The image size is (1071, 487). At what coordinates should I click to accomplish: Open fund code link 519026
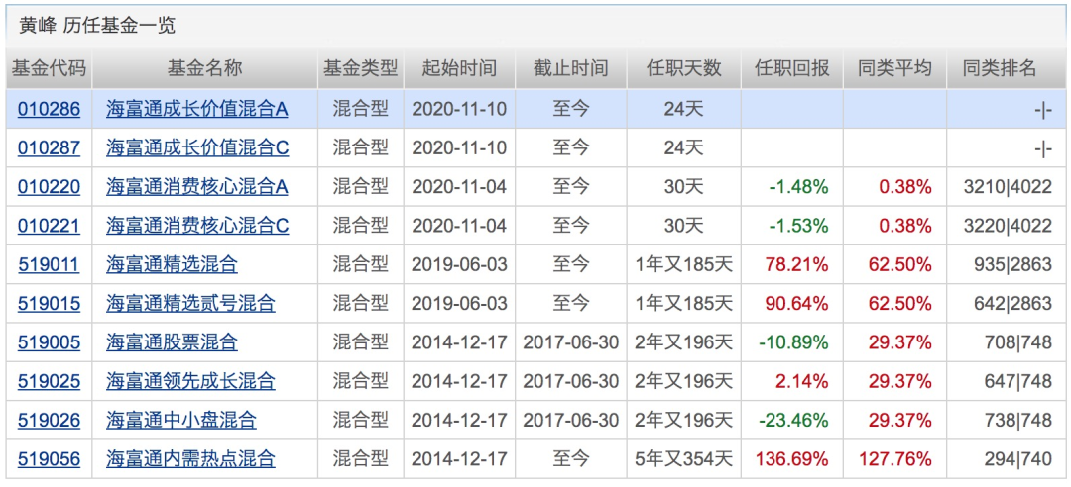[x=49, y=420]
